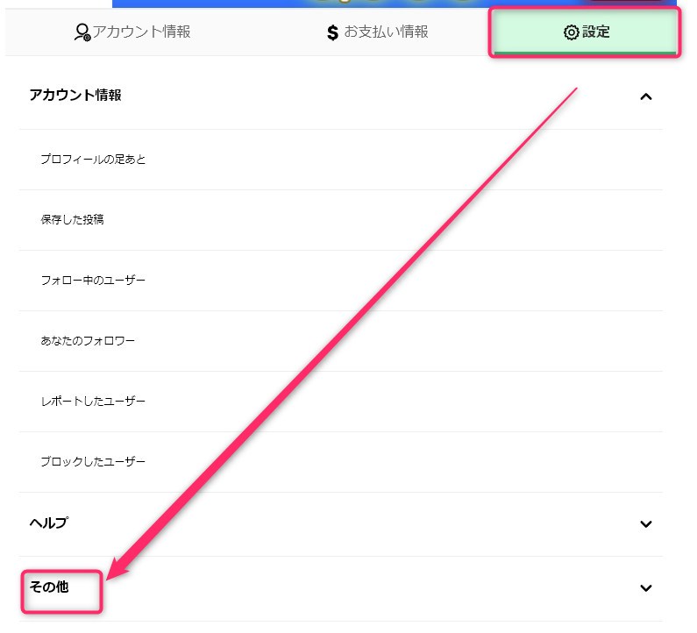Click the account person icon in the tab bar
This screenshot has width=697, height=633.
[x=82, y=33]
